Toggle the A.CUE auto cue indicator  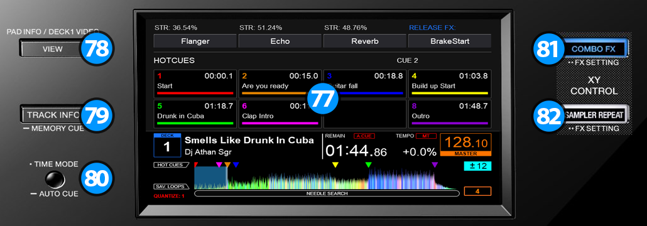click(x=364, y=136)
